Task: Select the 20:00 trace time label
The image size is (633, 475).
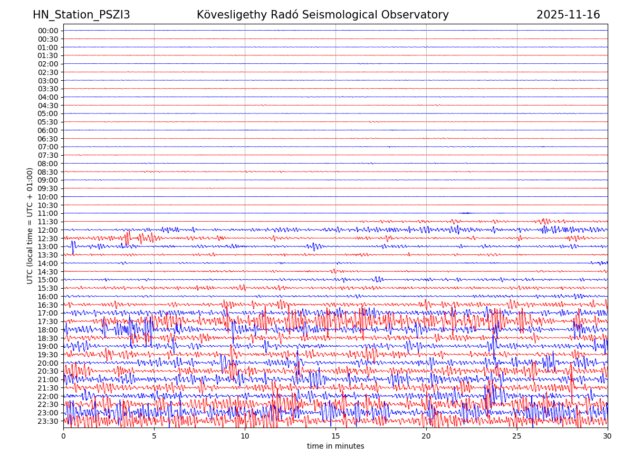Action: tap(48, 363)
